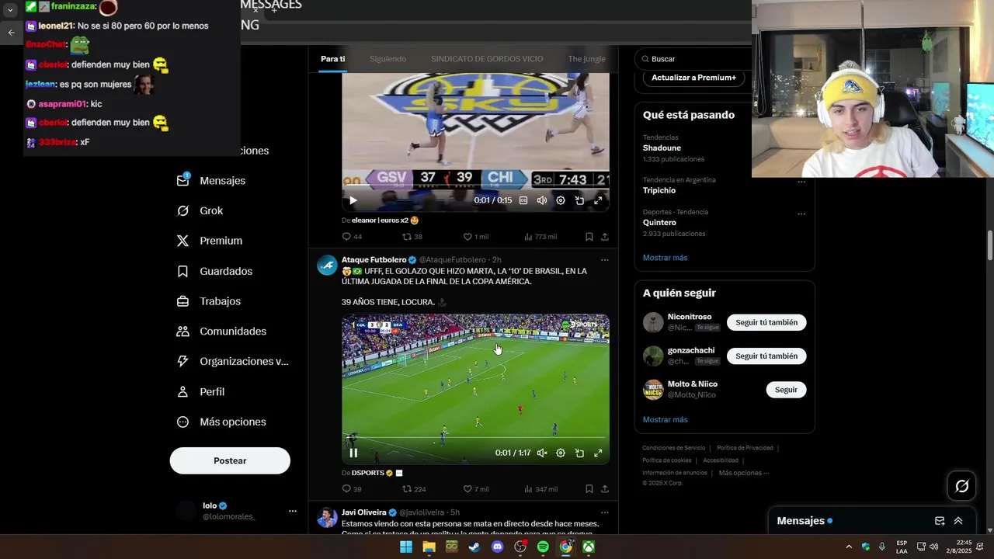Image resolution: width=994 pixels, height=559 pixels.
Task: Seek on soccer video progress bar
Action: click(x=475, y=437)
